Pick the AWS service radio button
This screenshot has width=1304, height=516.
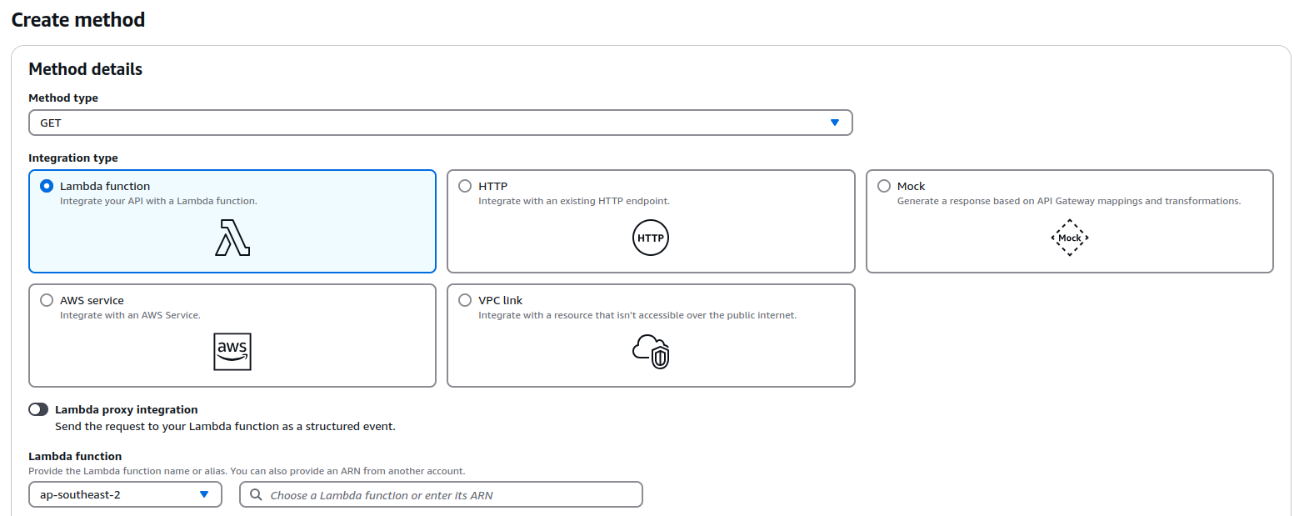click(x=47, y=301)
